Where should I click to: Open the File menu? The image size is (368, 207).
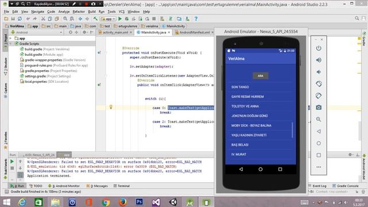[x=6, y=11]
